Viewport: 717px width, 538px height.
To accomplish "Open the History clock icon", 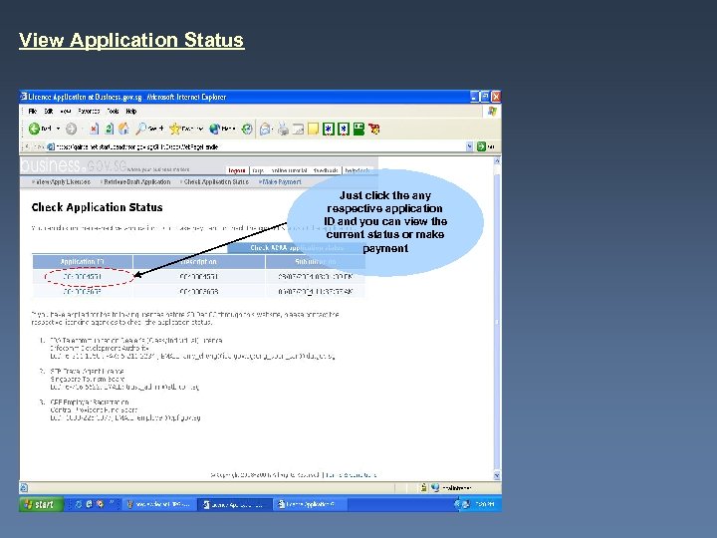I will (x=247, y=129).
